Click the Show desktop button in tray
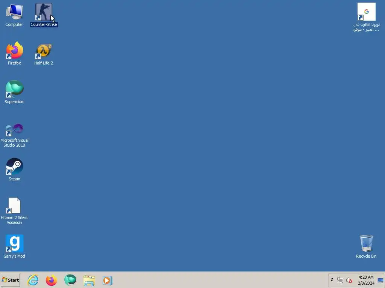Viewport: 385px width, 288px height. point(380,280)
